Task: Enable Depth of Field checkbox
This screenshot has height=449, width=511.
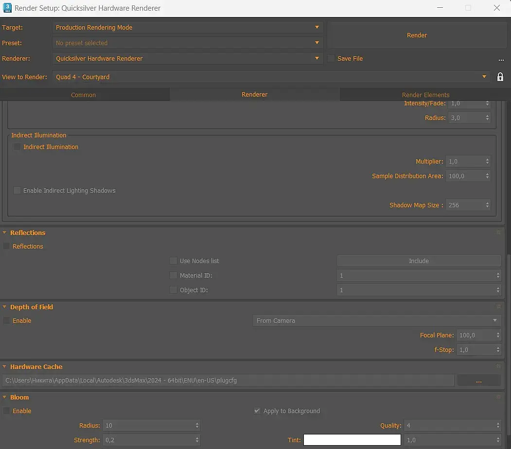Action: tap(6, 320)
